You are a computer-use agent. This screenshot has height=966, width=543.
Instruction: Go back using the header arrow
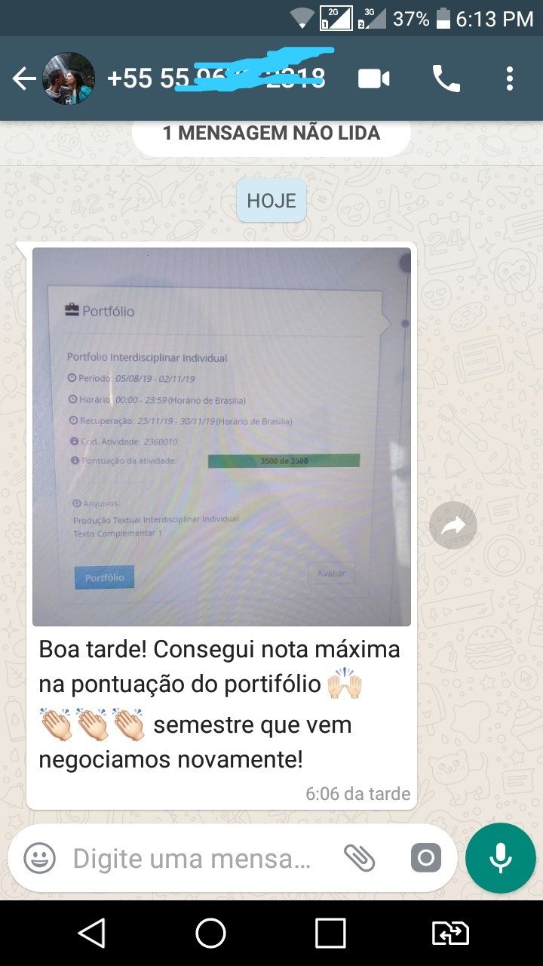(24, 78)
